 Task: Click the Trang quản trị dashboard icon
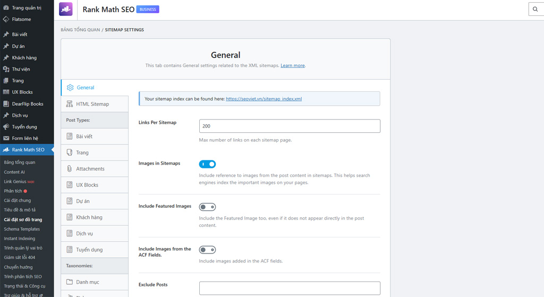pyautogui.click(x=6, y=7)
